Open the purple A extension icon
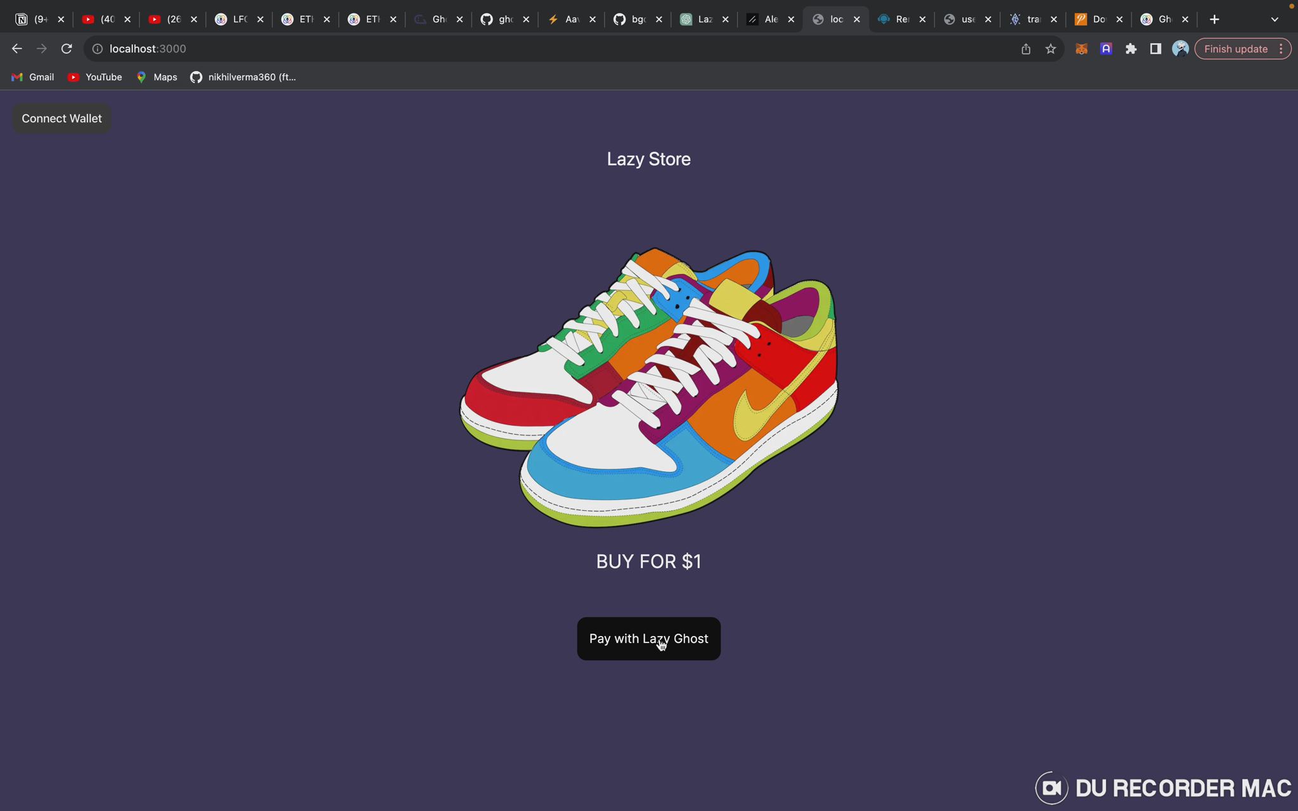The height and width of the screenshot is (811, 1298). 1106,49
